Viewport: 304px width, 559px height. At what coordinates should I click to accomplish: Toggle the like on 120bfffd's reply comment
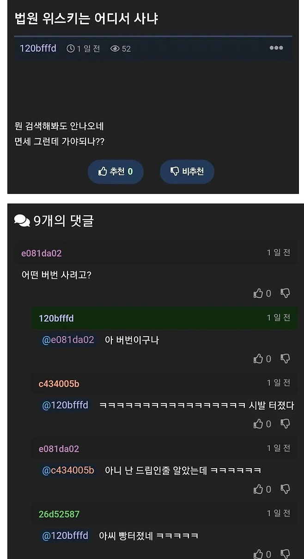[x=259, y=358]
